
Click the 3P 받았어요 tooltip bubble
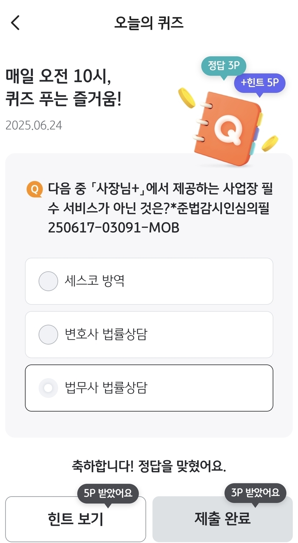(x=255, y=492)
